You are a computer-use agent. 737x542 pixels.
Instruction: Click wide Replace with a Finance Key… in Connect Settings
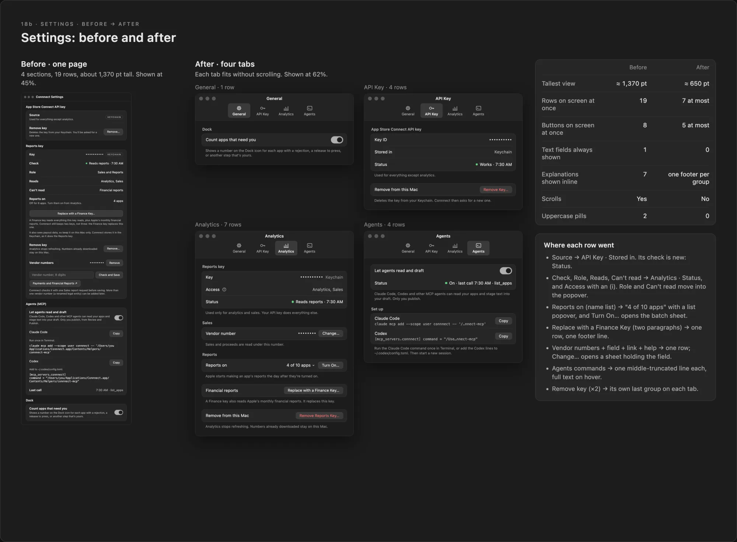coord(76,213)
